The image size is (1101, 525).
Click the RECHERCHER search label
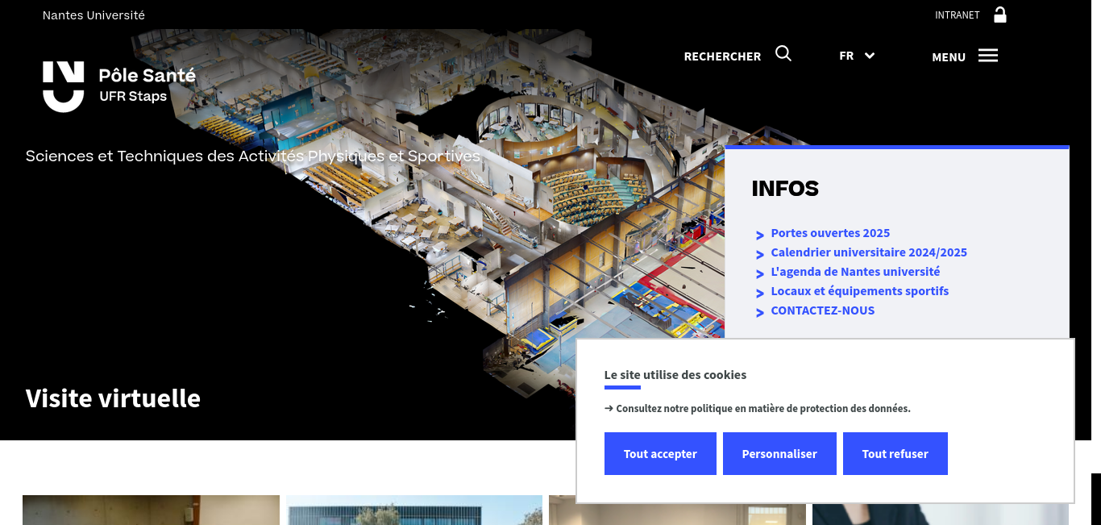click(x=722, y=56)
